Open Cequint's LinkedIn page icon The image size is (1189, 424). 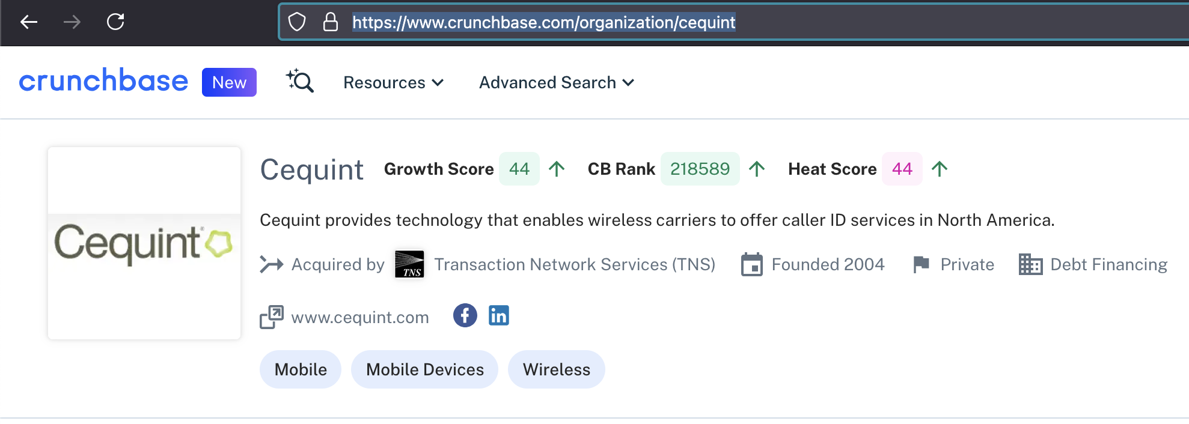pyautogui.click(x=499, y=315)
